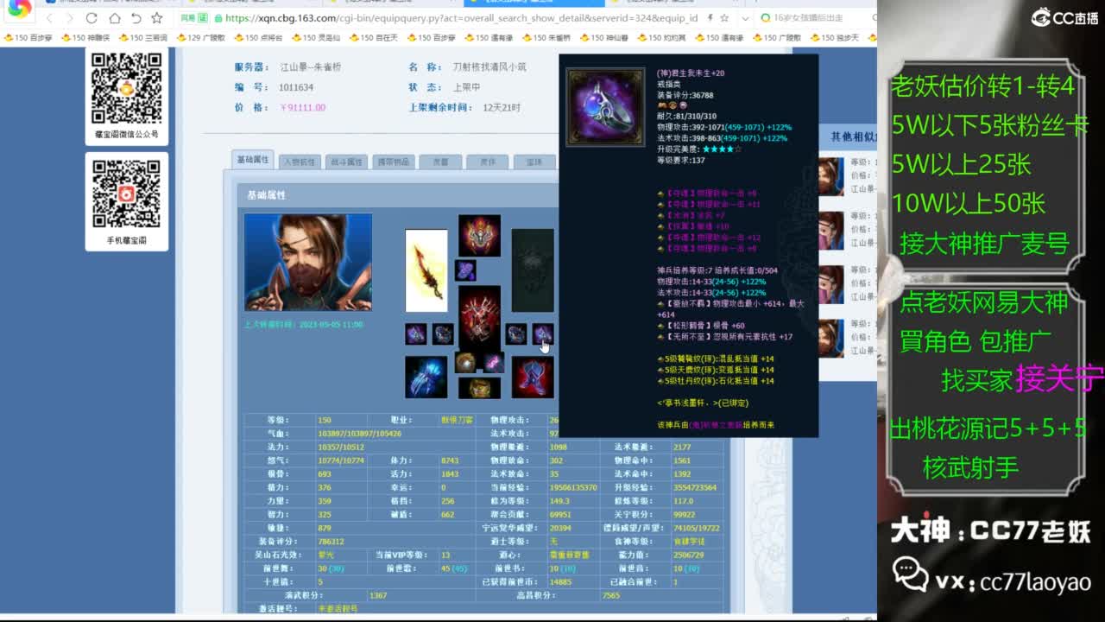
Task: Click the dark cloak equipment slot
Action: pos(533,270)
